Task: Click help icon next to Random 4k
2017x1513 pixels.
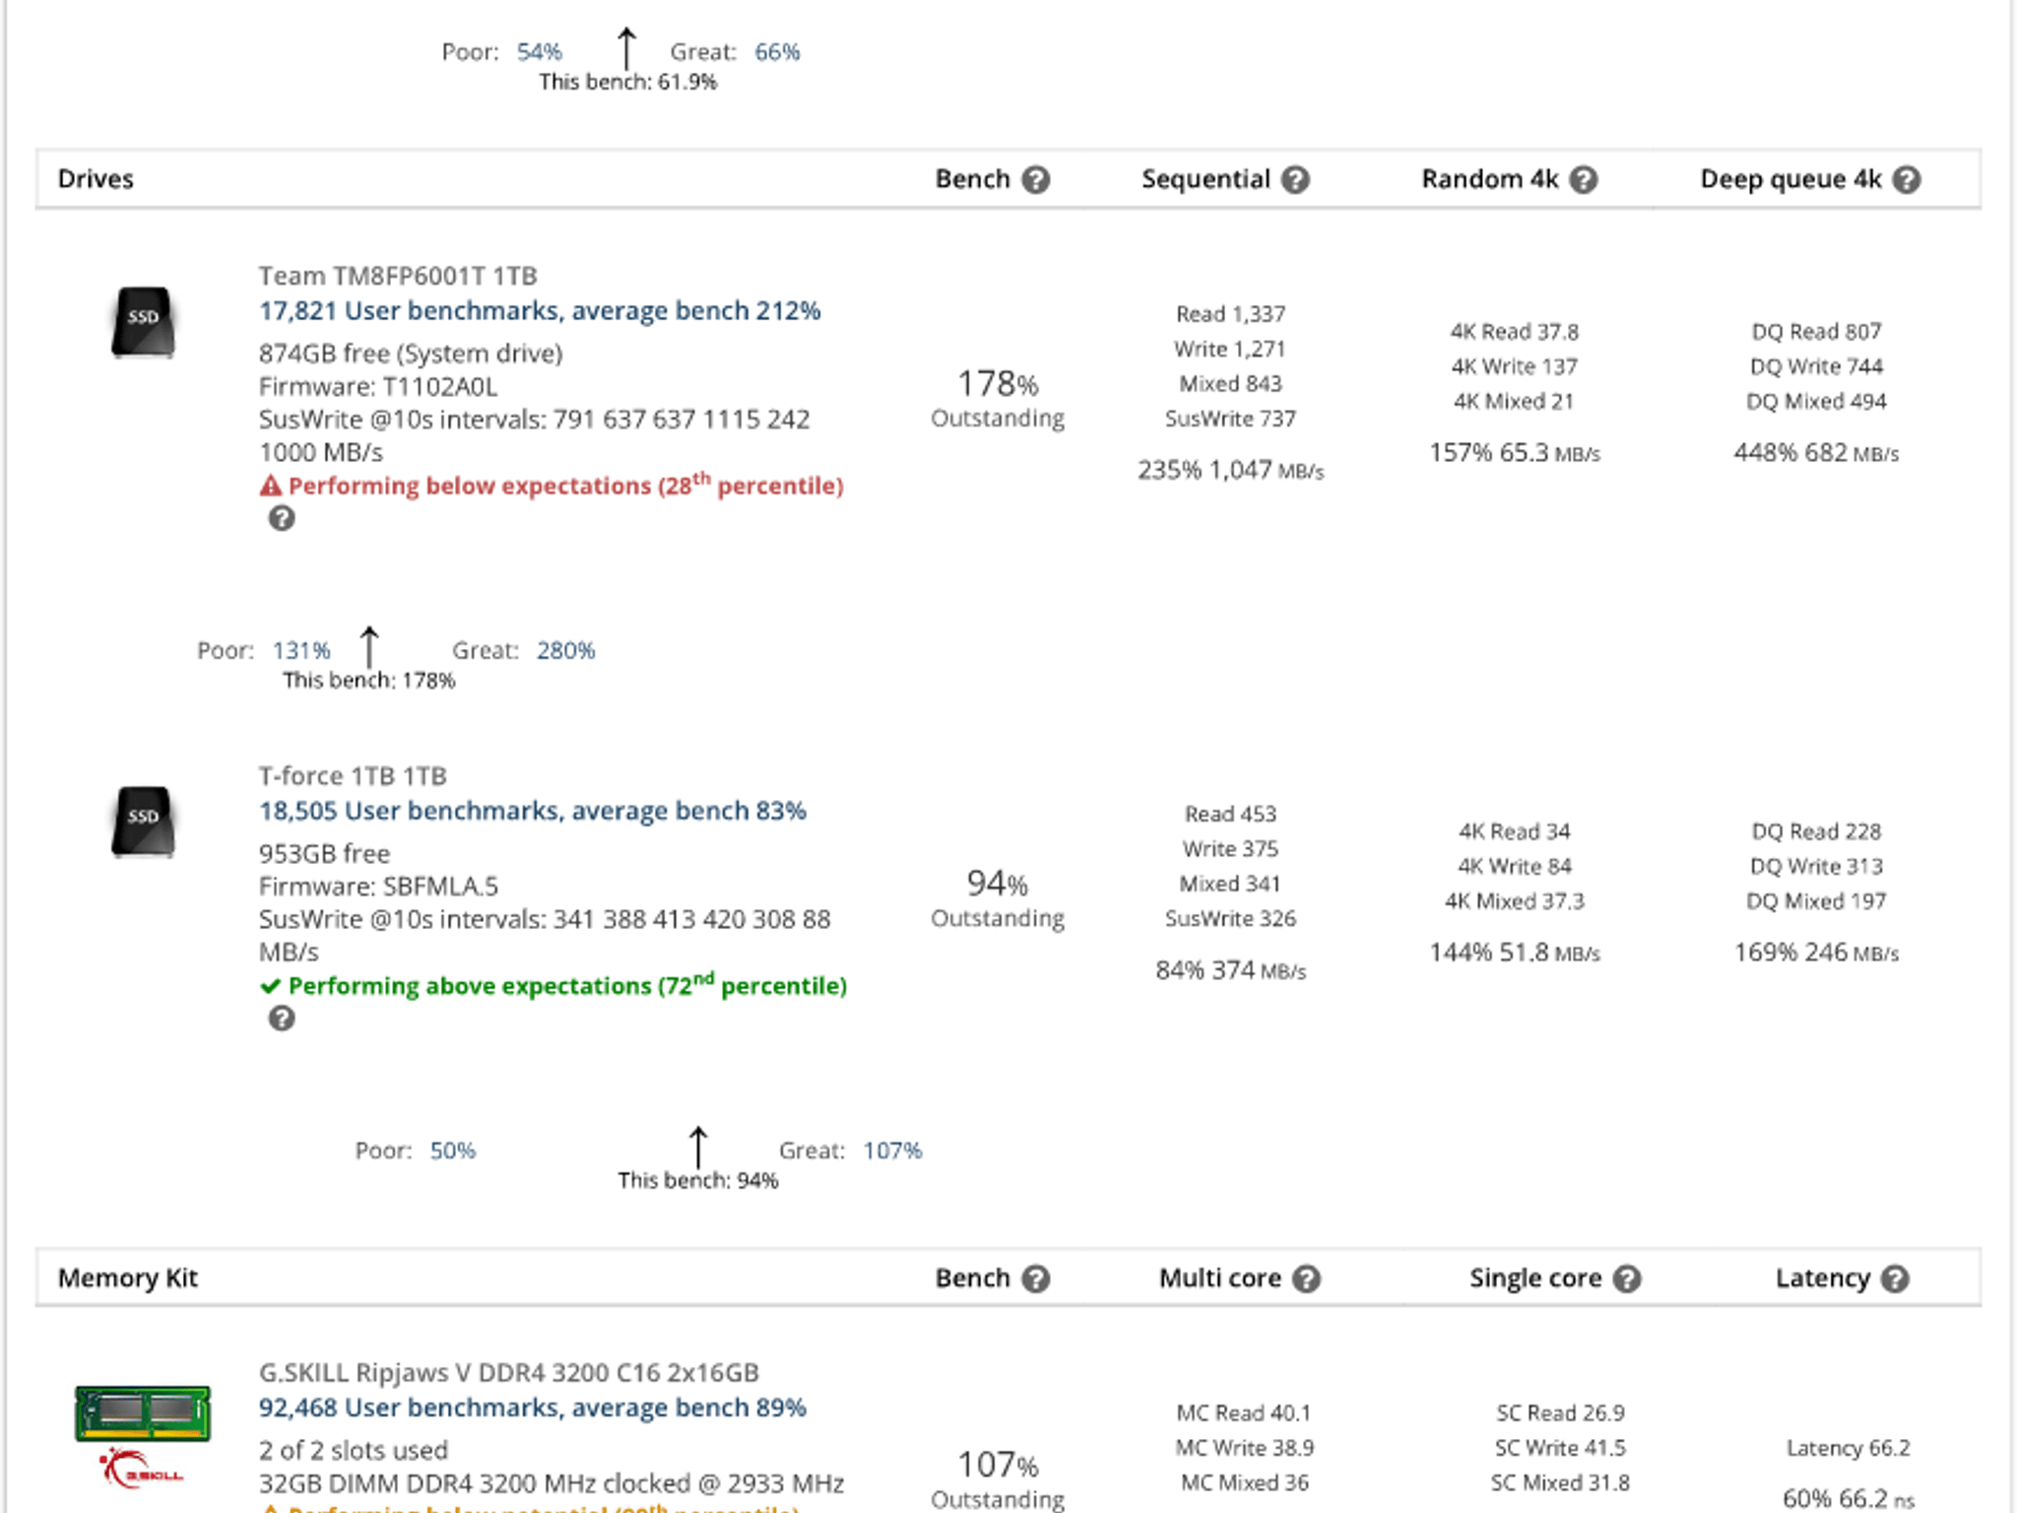Action: [x=1583, y=179]
